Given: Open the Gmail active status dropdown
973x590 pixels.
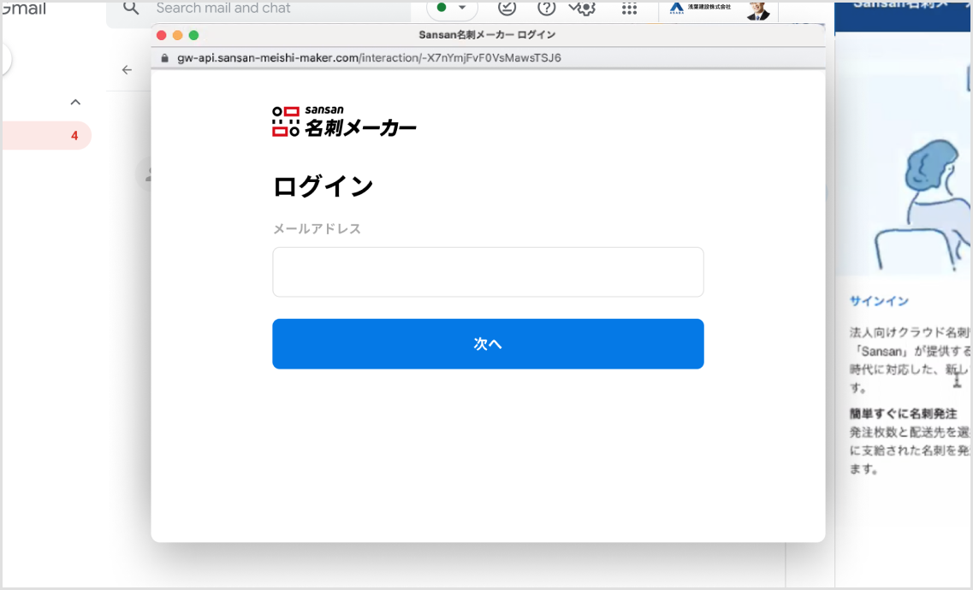Looking at the screenshot, I should click(452, 8).
